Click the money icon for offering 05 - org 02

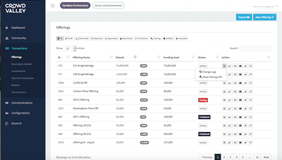point(235,142)
